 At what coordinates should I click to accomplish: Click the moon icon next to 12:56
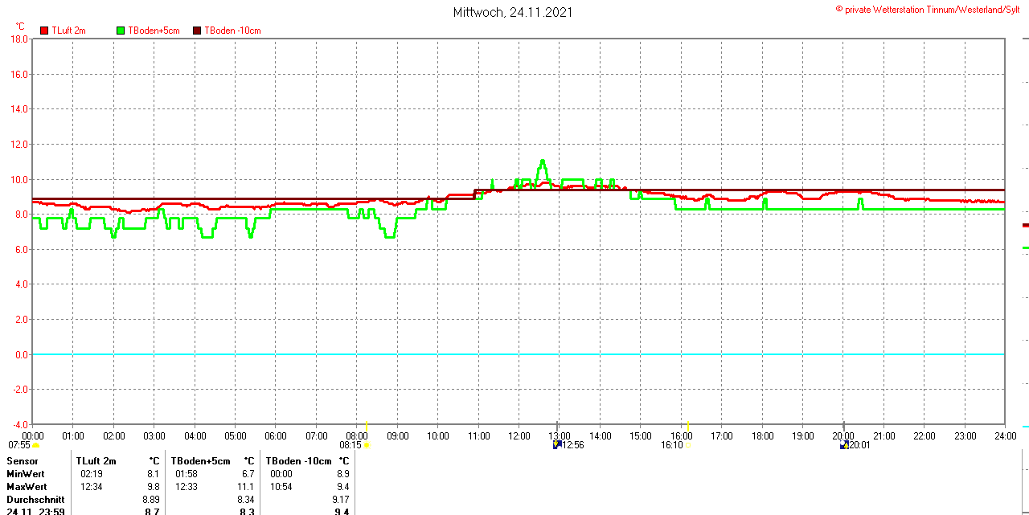pyautogui.click(x=557, y=445)
